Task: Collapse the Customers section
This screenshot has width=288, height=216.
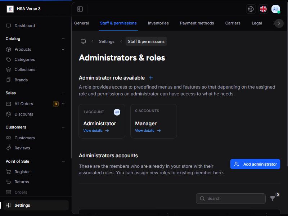Action: coord(63,127)
